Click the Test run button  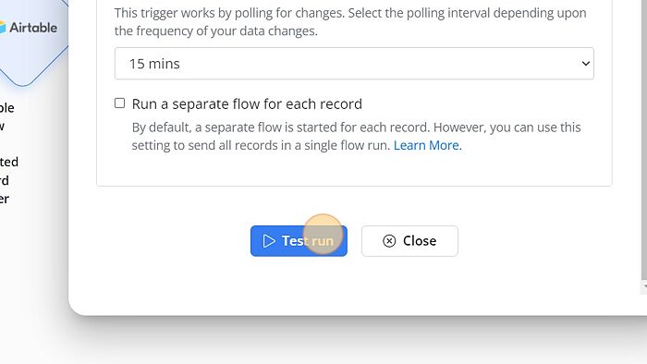click(299, 241)
